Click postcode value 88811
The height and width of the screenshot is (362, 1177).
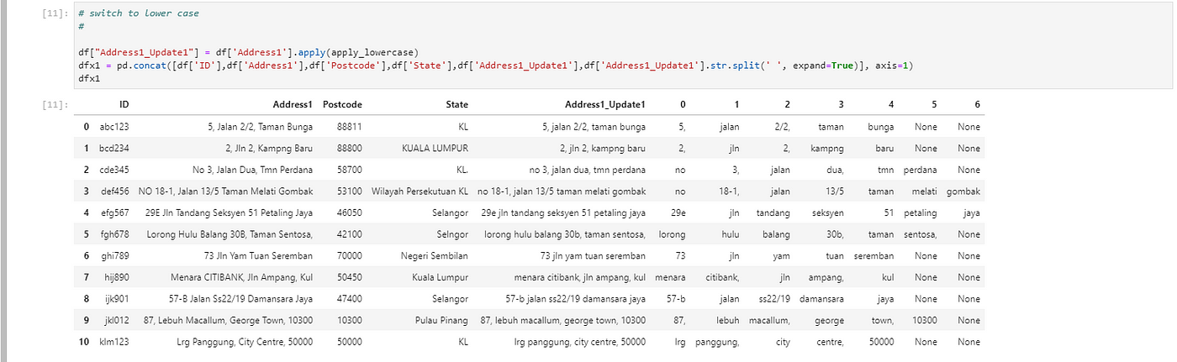[349, 127]
